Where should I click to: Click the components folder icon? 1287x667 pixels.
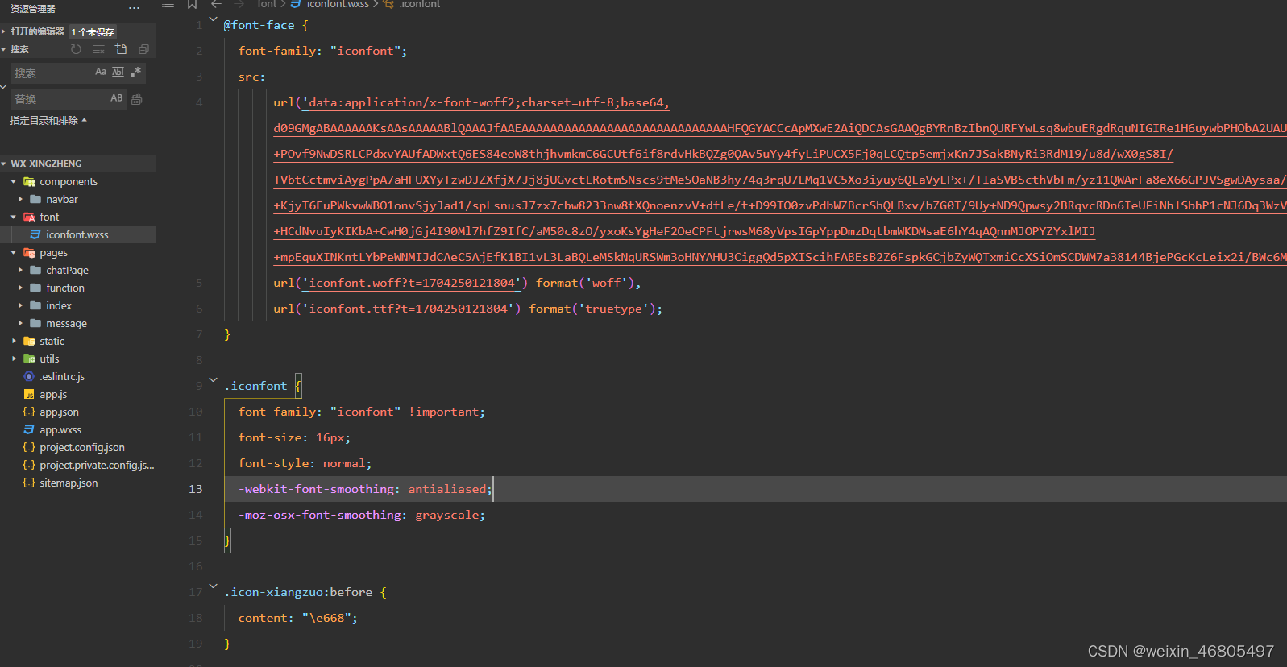[x=29, y=182]
